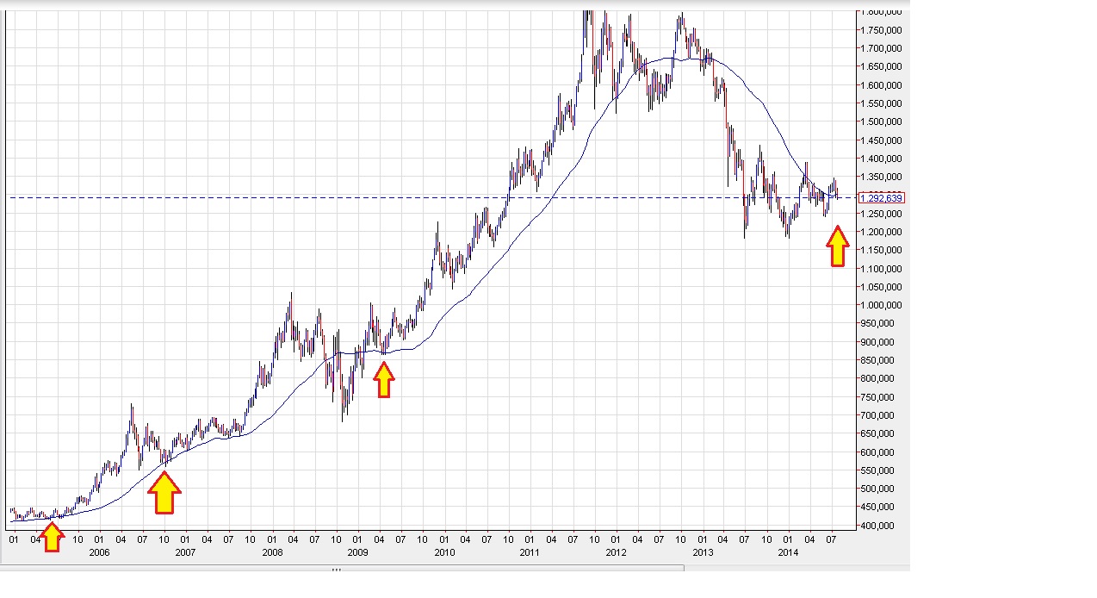The width and height of the screenshot is (1097, 598).
Task: Click the 1.250,000 price axis label
Action: coord(881,214)
